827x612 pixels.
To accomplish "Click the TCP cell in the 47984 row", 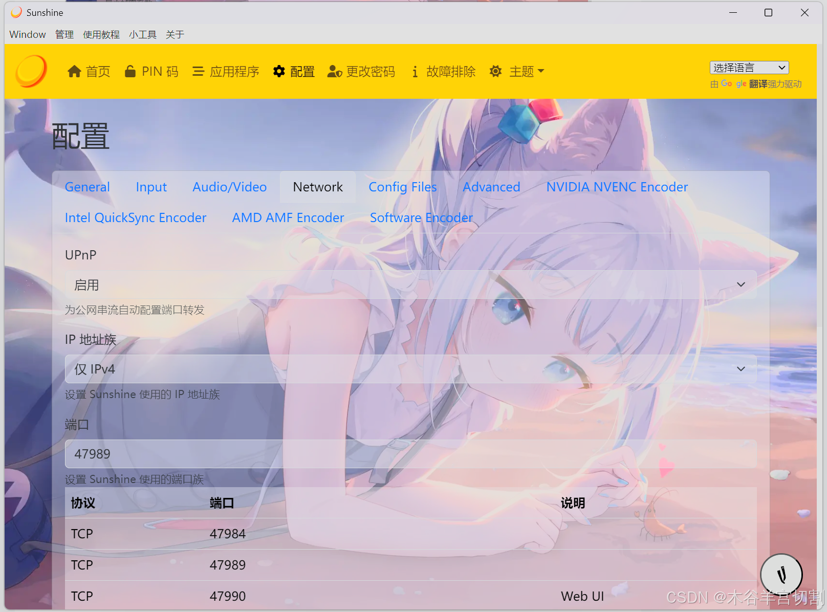I will coord(82,534).
